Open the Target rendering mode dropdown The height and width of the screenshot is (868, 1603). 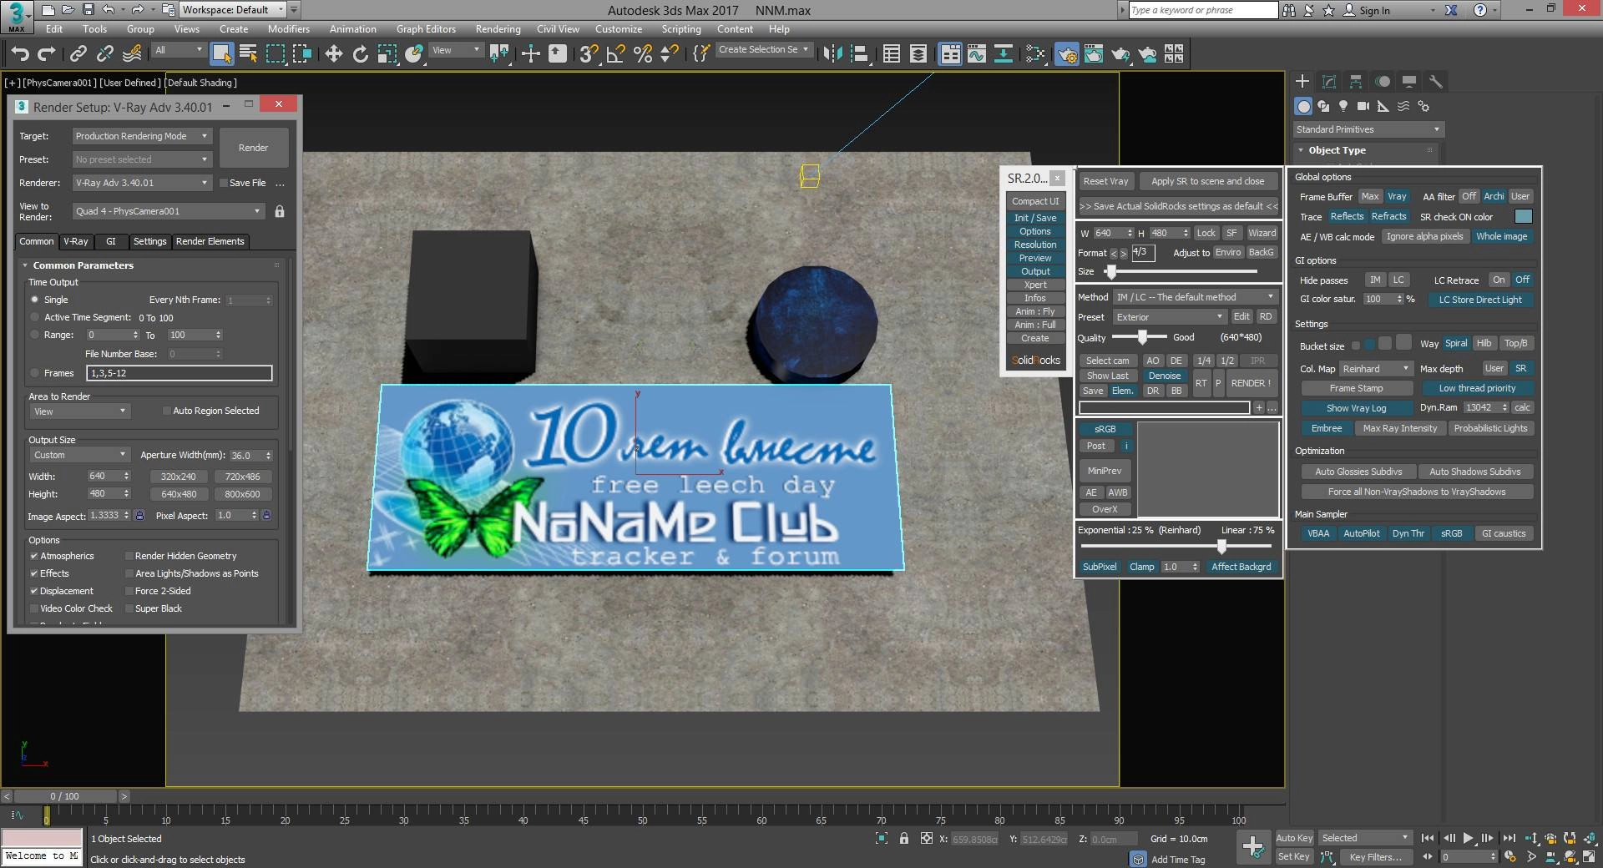142,136
